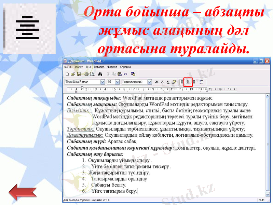Click list item 'Сабақты бекіту'
The width and height of the screenshot is (273, 205).
pyautogui.click(x=108, y=185)
